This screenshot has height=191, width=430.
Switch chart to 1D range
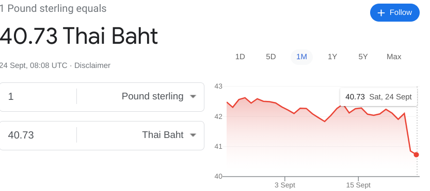click(240, 57)
